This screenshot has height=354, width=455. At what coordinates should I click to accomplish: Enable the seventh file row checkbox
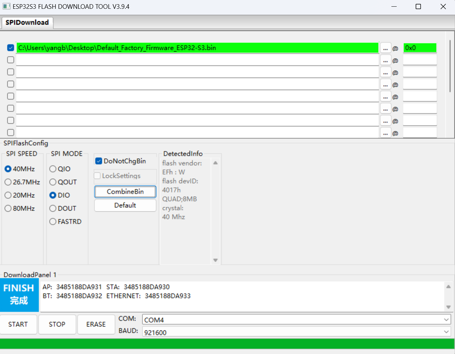11,120
